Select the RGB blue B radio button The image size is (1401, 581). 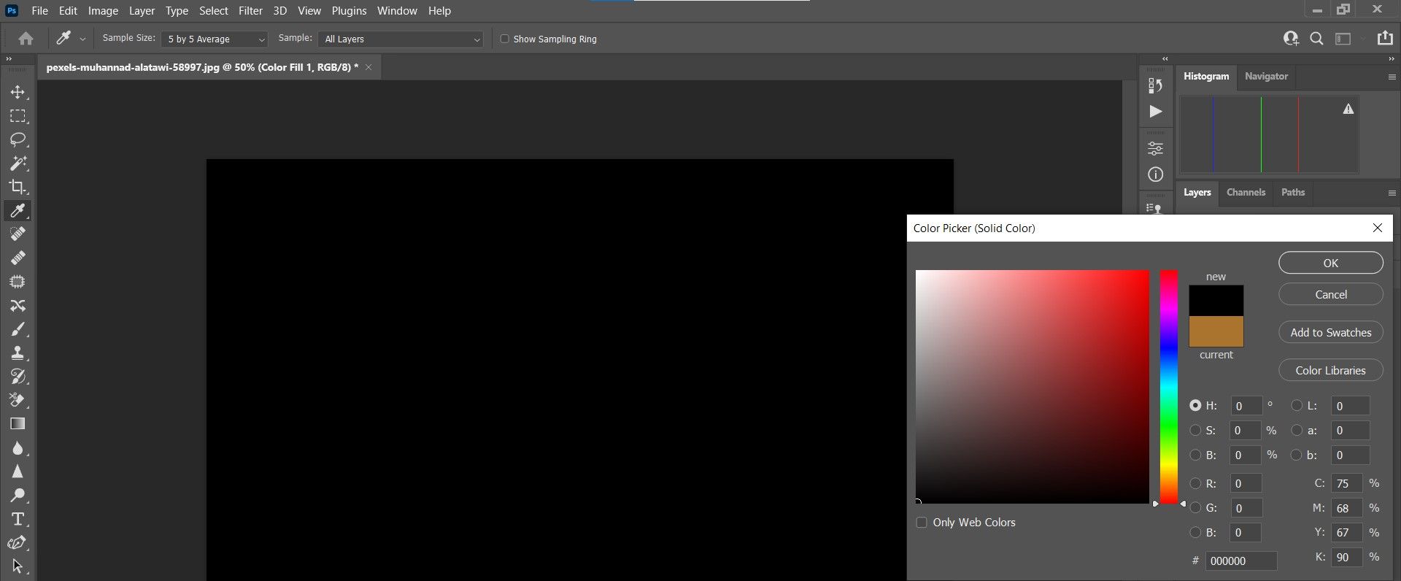click(1195, 532)
